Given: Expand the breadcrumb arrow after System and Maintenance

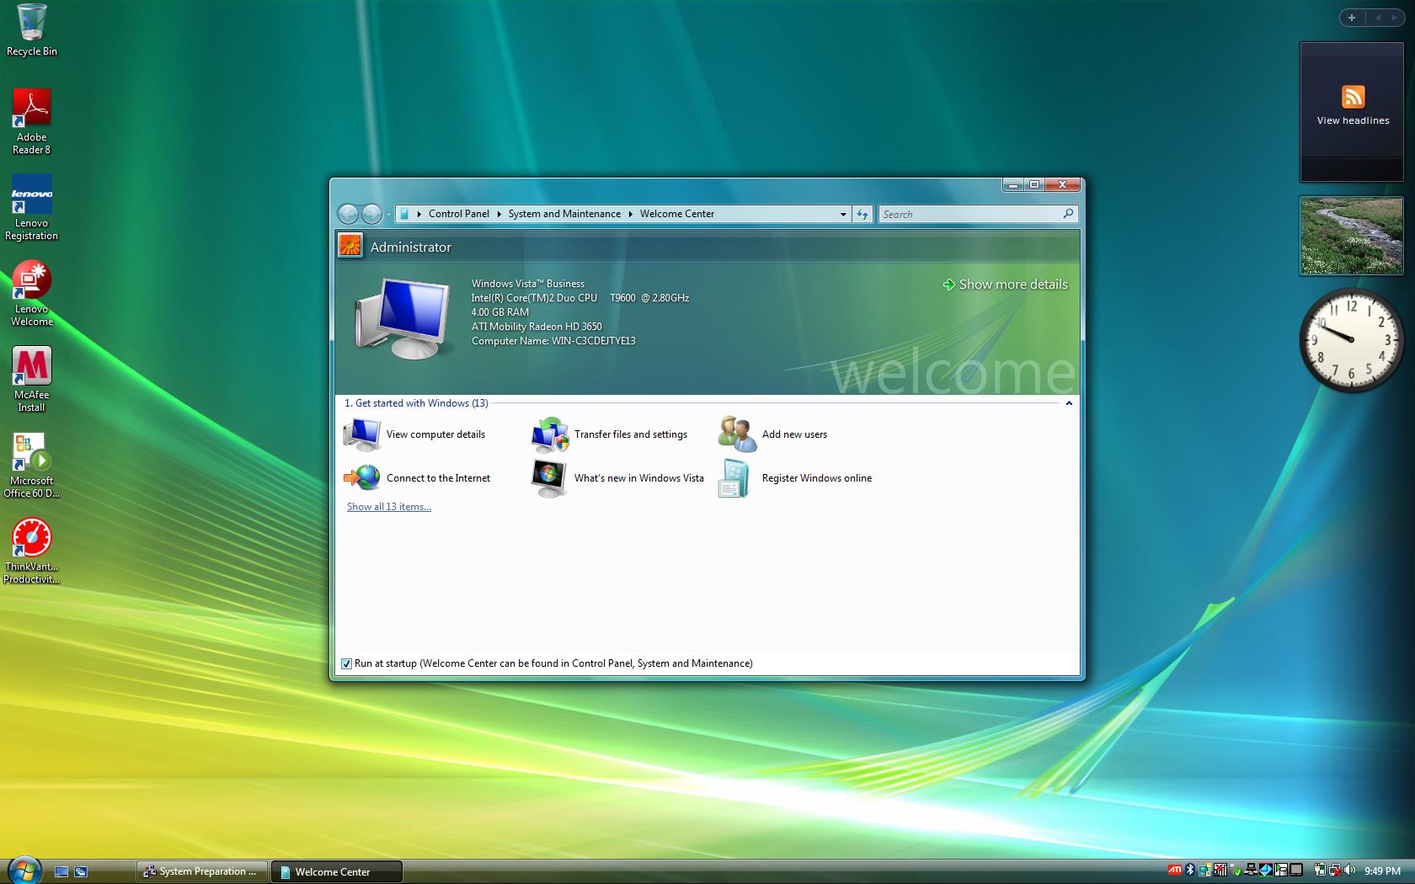Looking at the screenshot, I should click(x=630, y=214).
